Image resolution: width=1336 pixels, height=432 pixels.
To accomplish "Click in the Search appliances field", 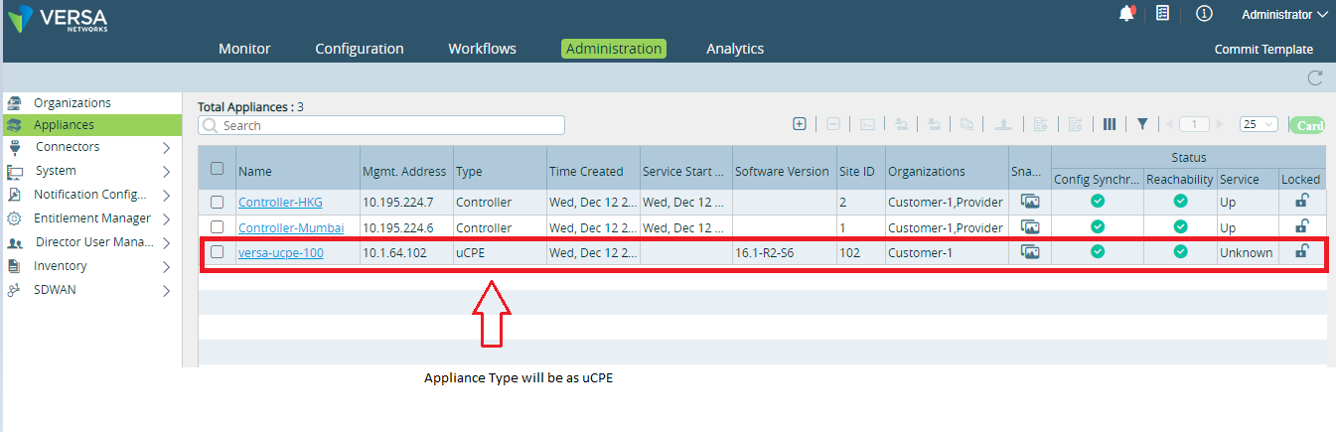I will click(381, 125).
